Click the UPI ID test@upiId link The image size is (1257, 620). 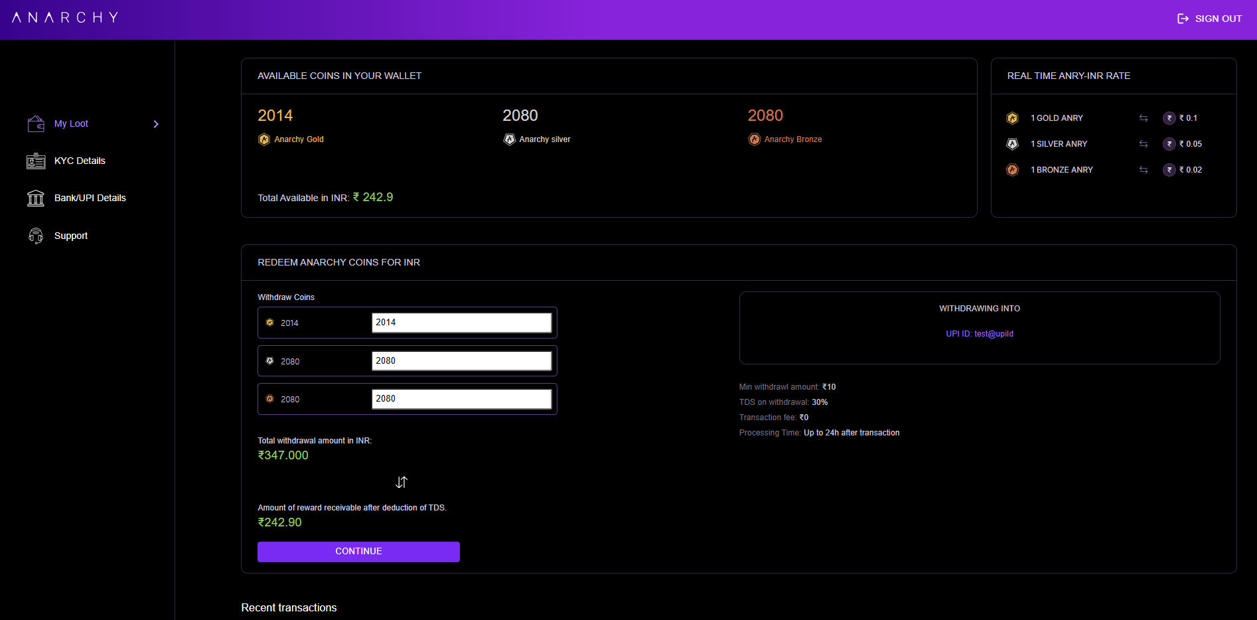tap(980, 334)
